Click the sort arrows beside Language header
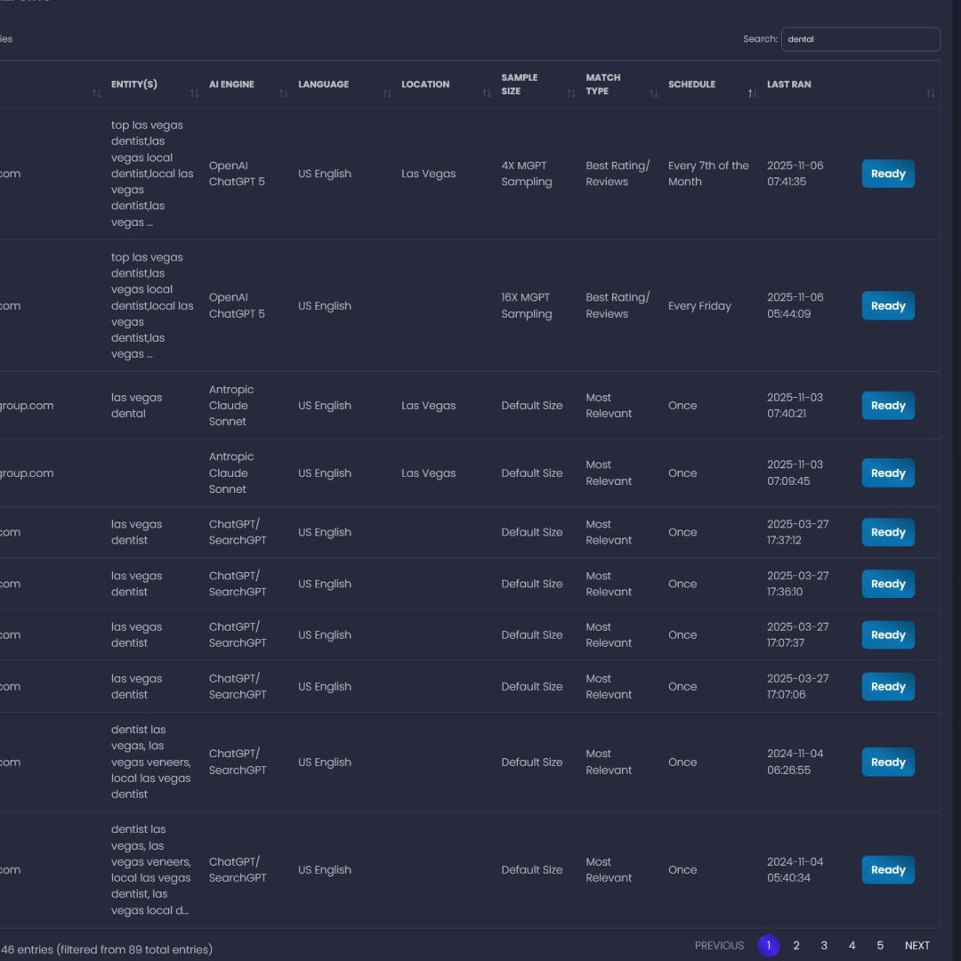 [x=386, y=93]
